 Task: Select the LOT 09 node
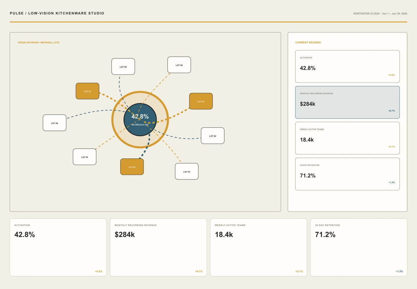[179, 65]
